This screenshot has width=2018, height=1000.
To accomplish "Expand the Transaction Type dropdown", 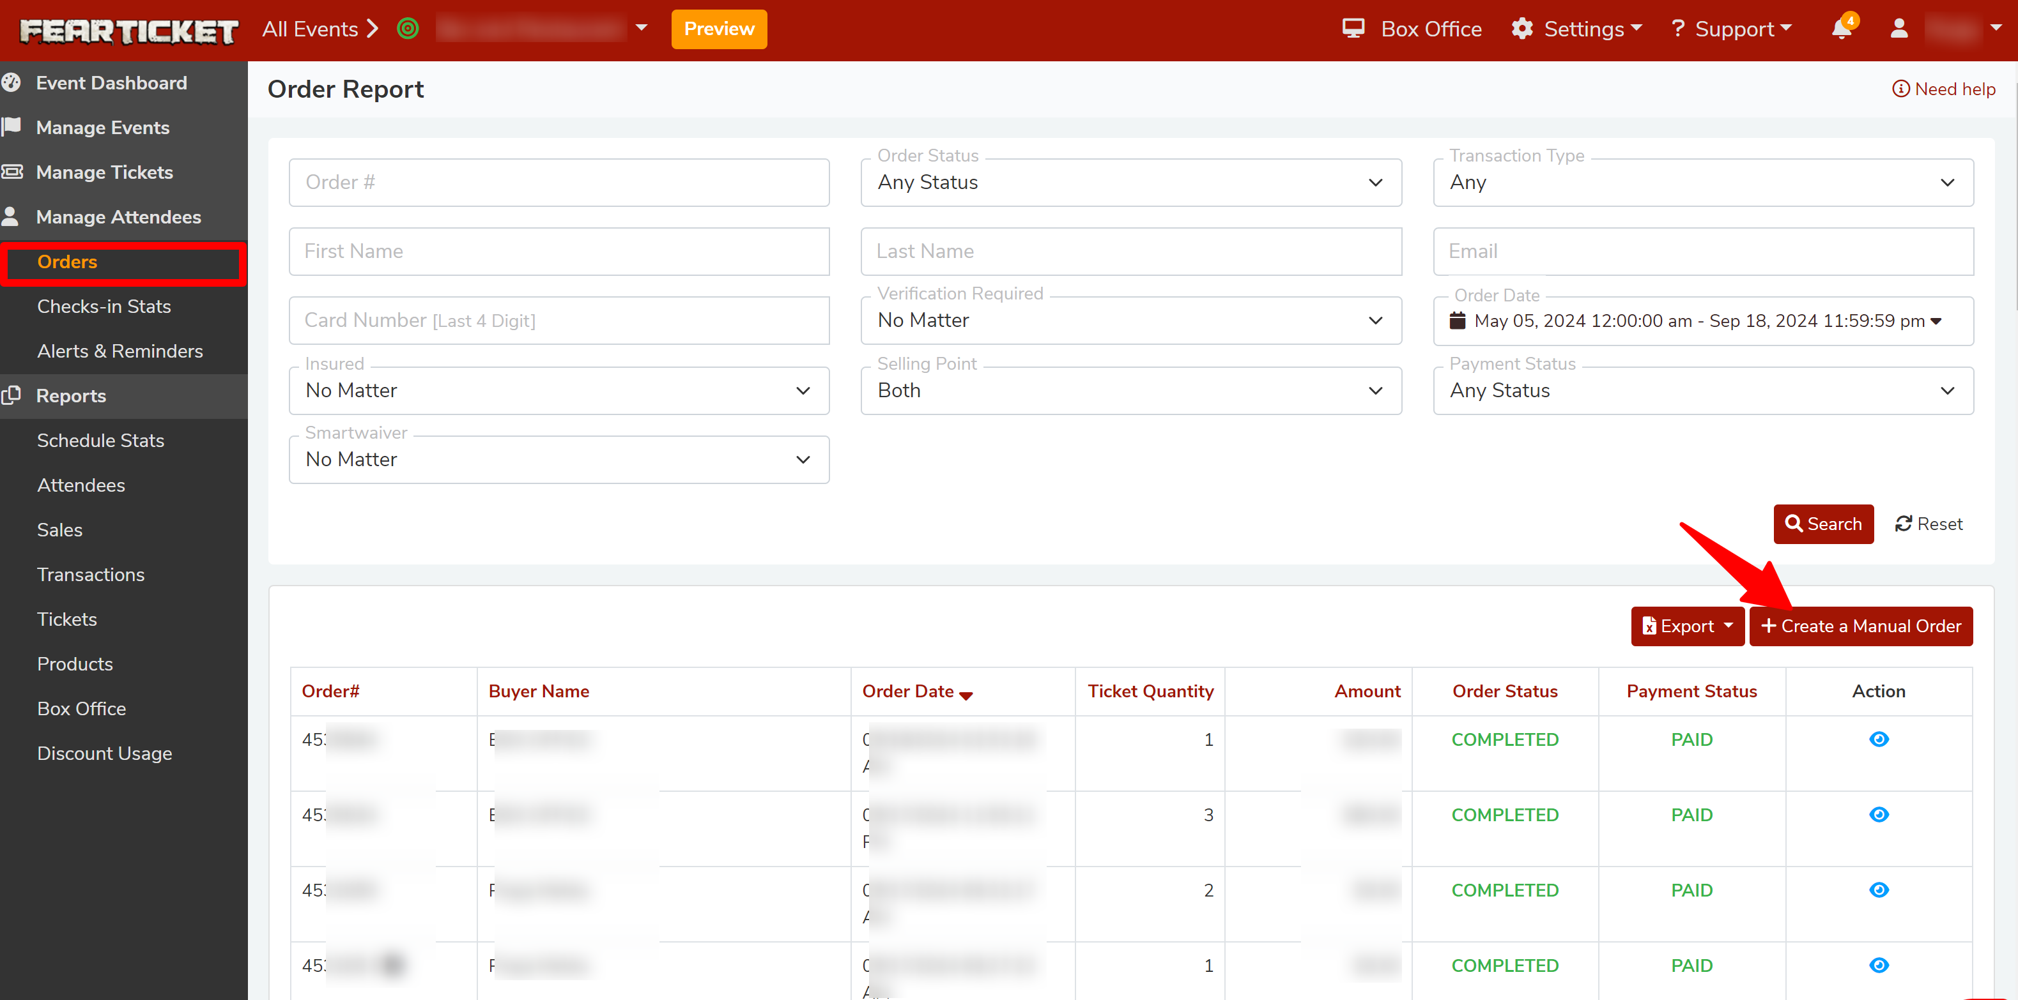I will (x=1702, y=183).
